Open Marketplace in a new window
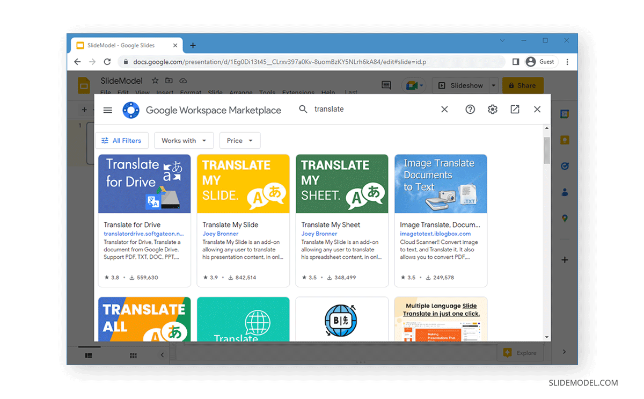 515,110
